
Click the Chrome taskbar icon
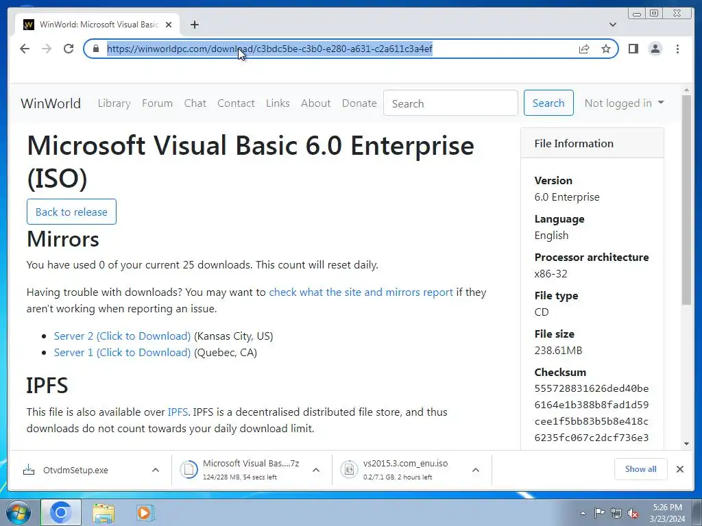pyautogui.click(x=61, y=513)
